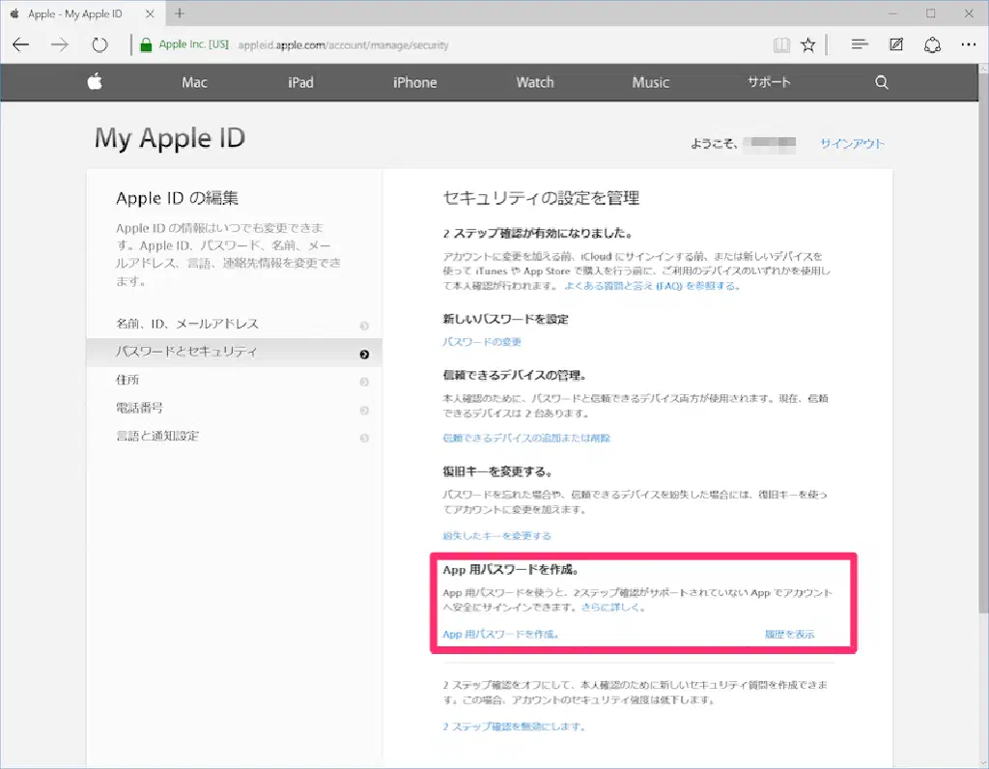The width and height of the screenshot is (989, 769).
Task: Open the Hub lines icon
Action: click(860, 44)
